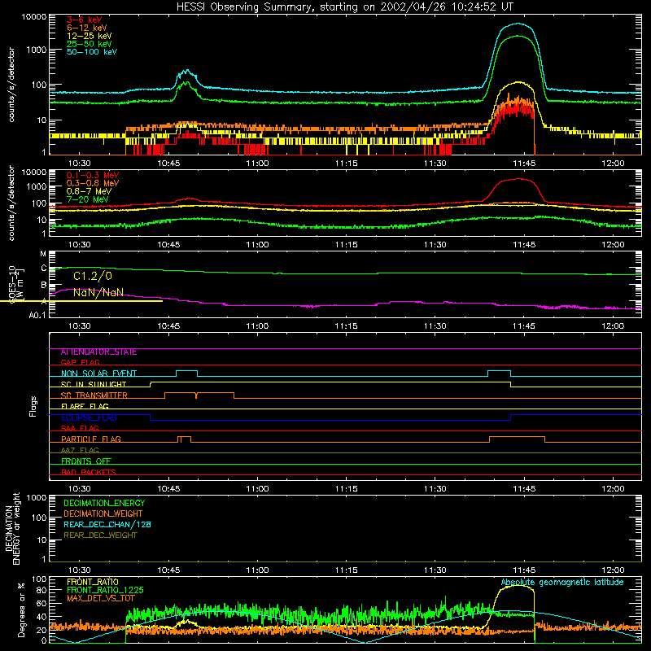
Task: Select the FRONT_RATIO legend entry
Action: (93, 582)
